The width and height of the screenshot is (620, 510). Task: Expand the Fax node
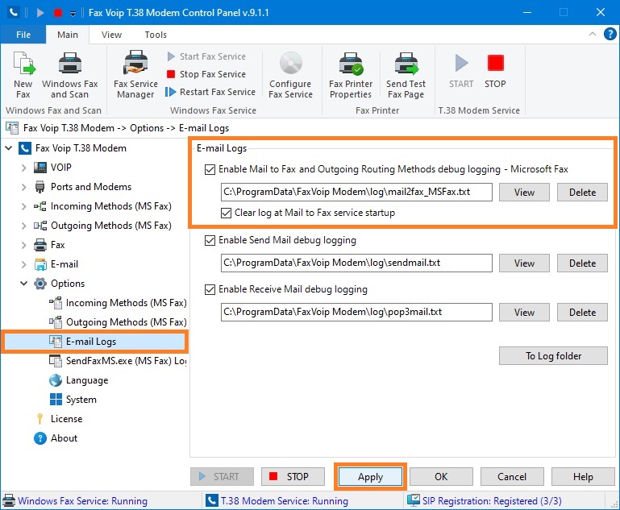[x=23, y=245]
